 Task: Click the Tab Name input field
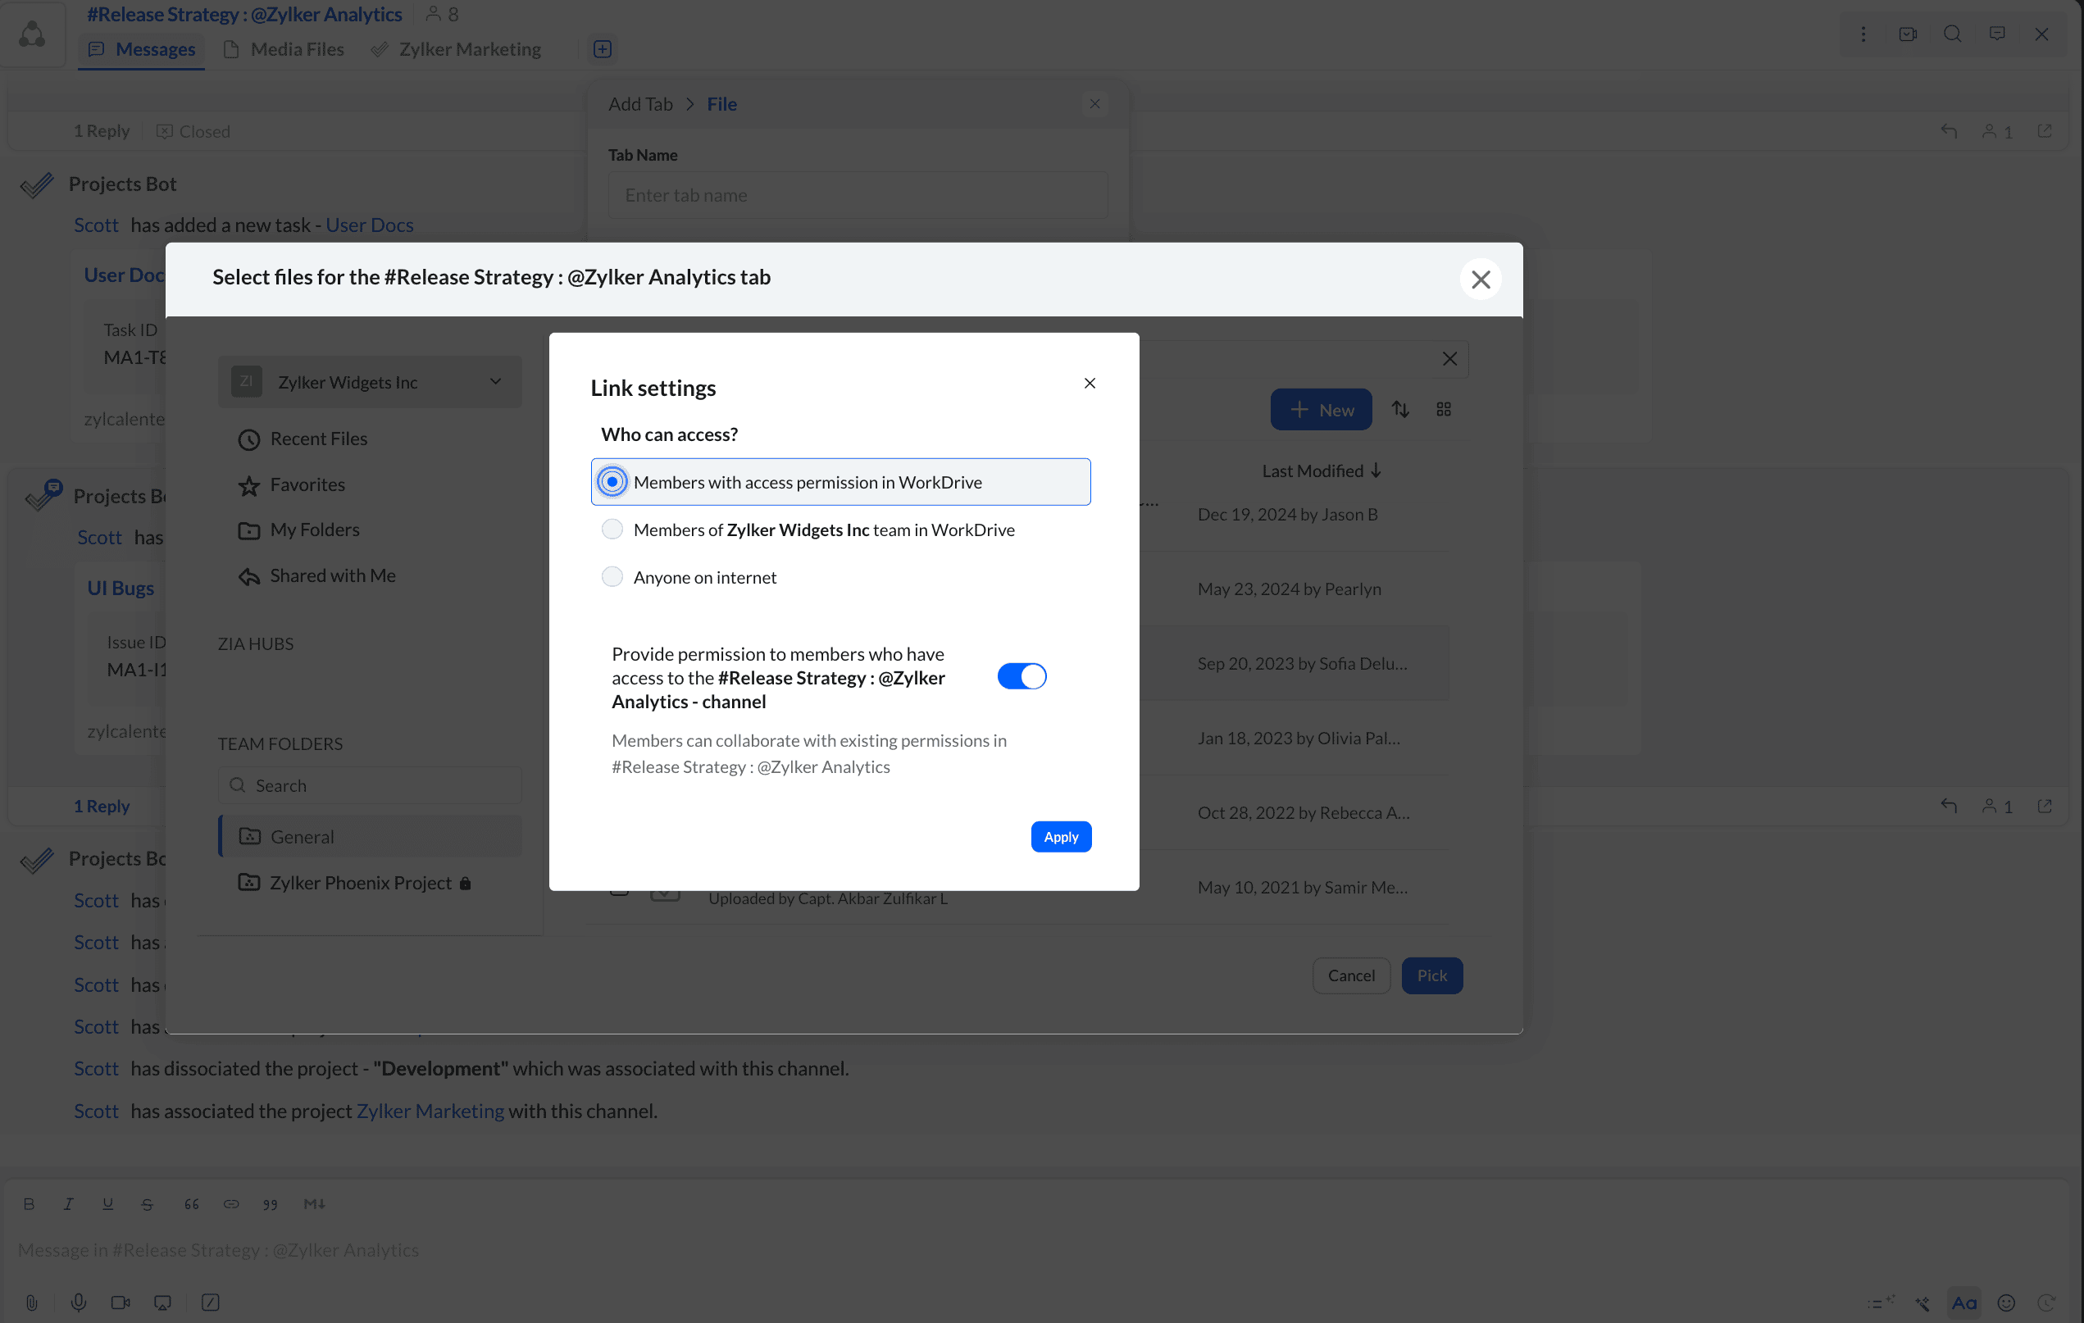point(858,196)
